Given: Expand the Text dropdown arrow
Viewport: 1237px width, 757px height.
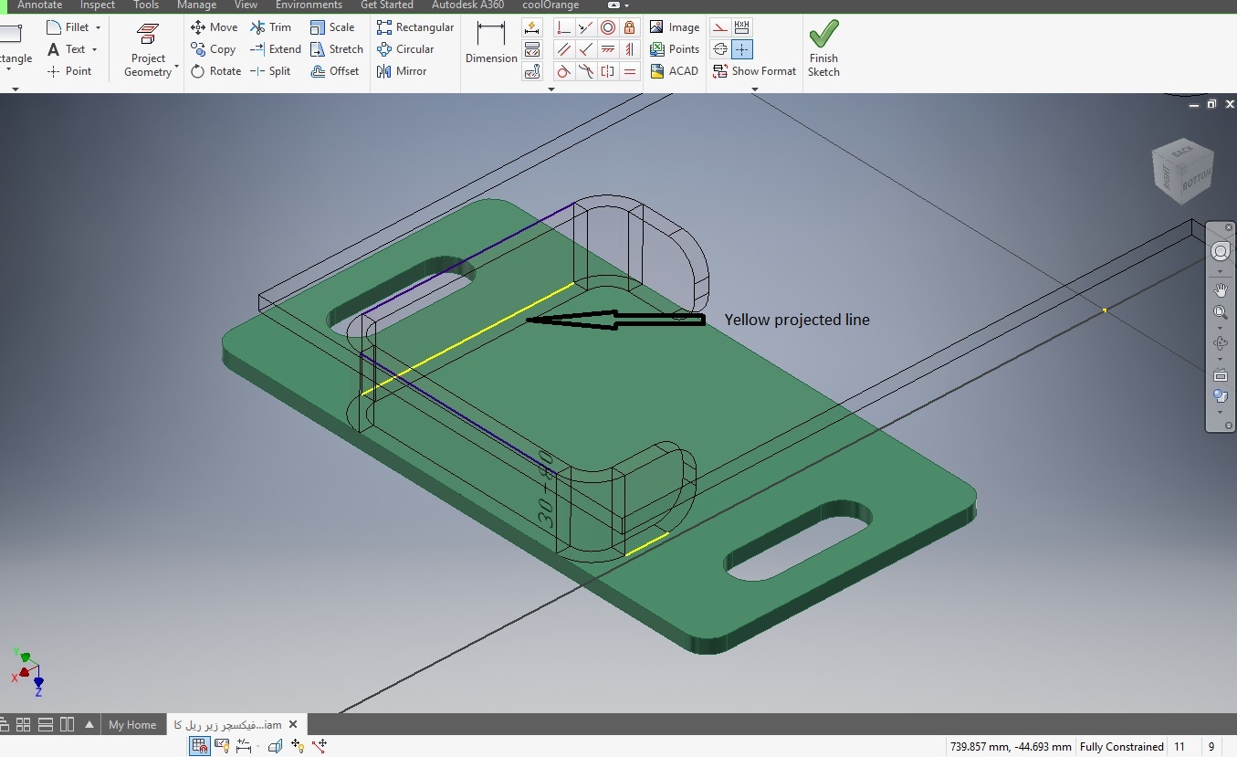Looking at the screenshot, I should (x=94, y=49).
